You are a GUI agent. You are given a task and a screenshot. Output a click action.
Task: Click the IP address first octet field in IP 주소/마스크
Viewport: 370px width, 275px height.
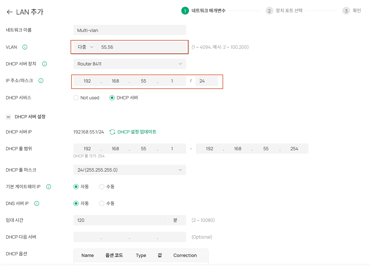[87, 81]
